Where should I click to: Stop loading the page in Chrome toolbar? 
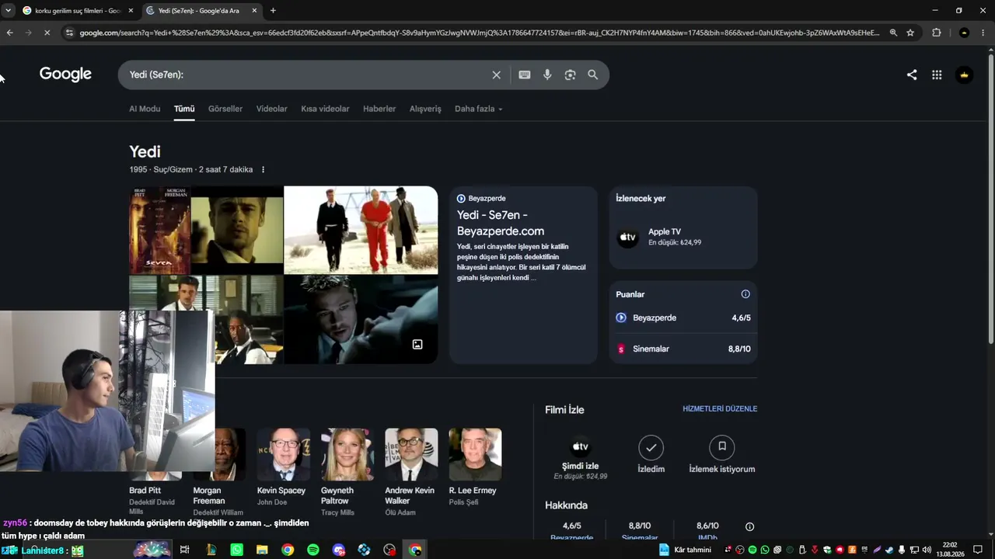click(47, 33)
